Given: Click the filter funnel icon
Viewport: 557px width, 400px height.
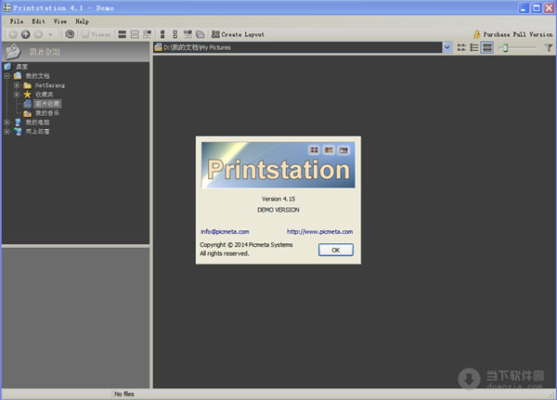Looking at the screenshot, I should point(549,47).
